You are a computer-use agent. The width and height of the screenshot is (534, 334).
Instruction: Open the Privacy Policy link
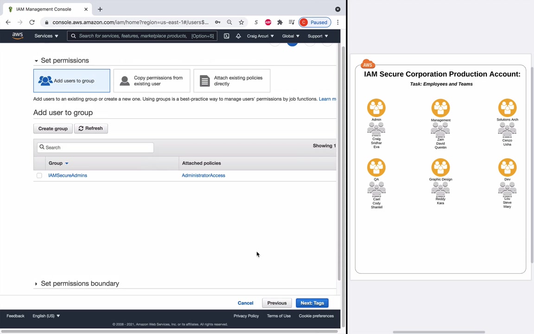(246, 316)
